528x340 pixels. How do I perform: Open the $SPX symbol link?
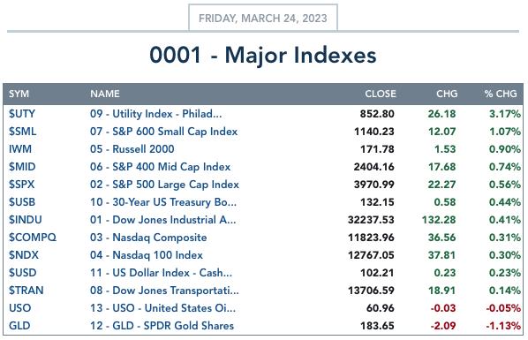click(21, 185)
